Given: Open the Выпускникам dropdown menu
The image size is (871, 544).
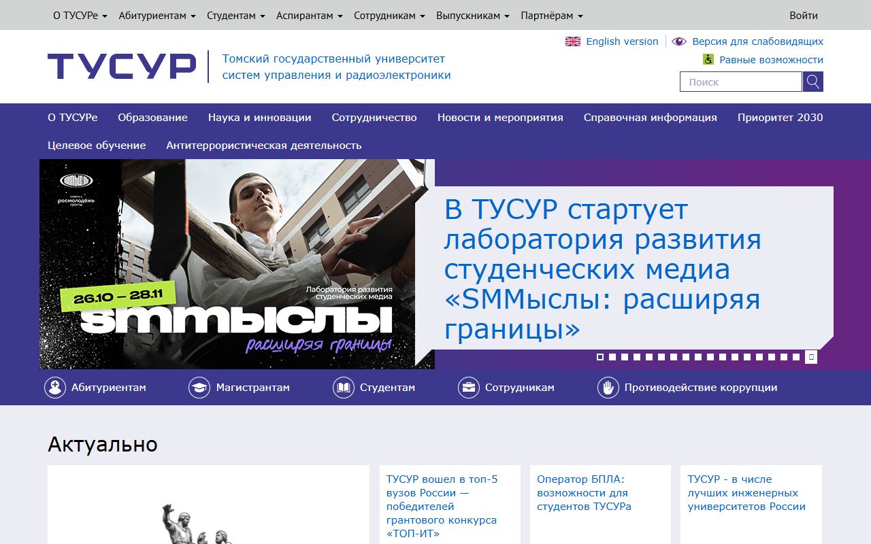Looking at the screenshot, I should click(473, 15).
